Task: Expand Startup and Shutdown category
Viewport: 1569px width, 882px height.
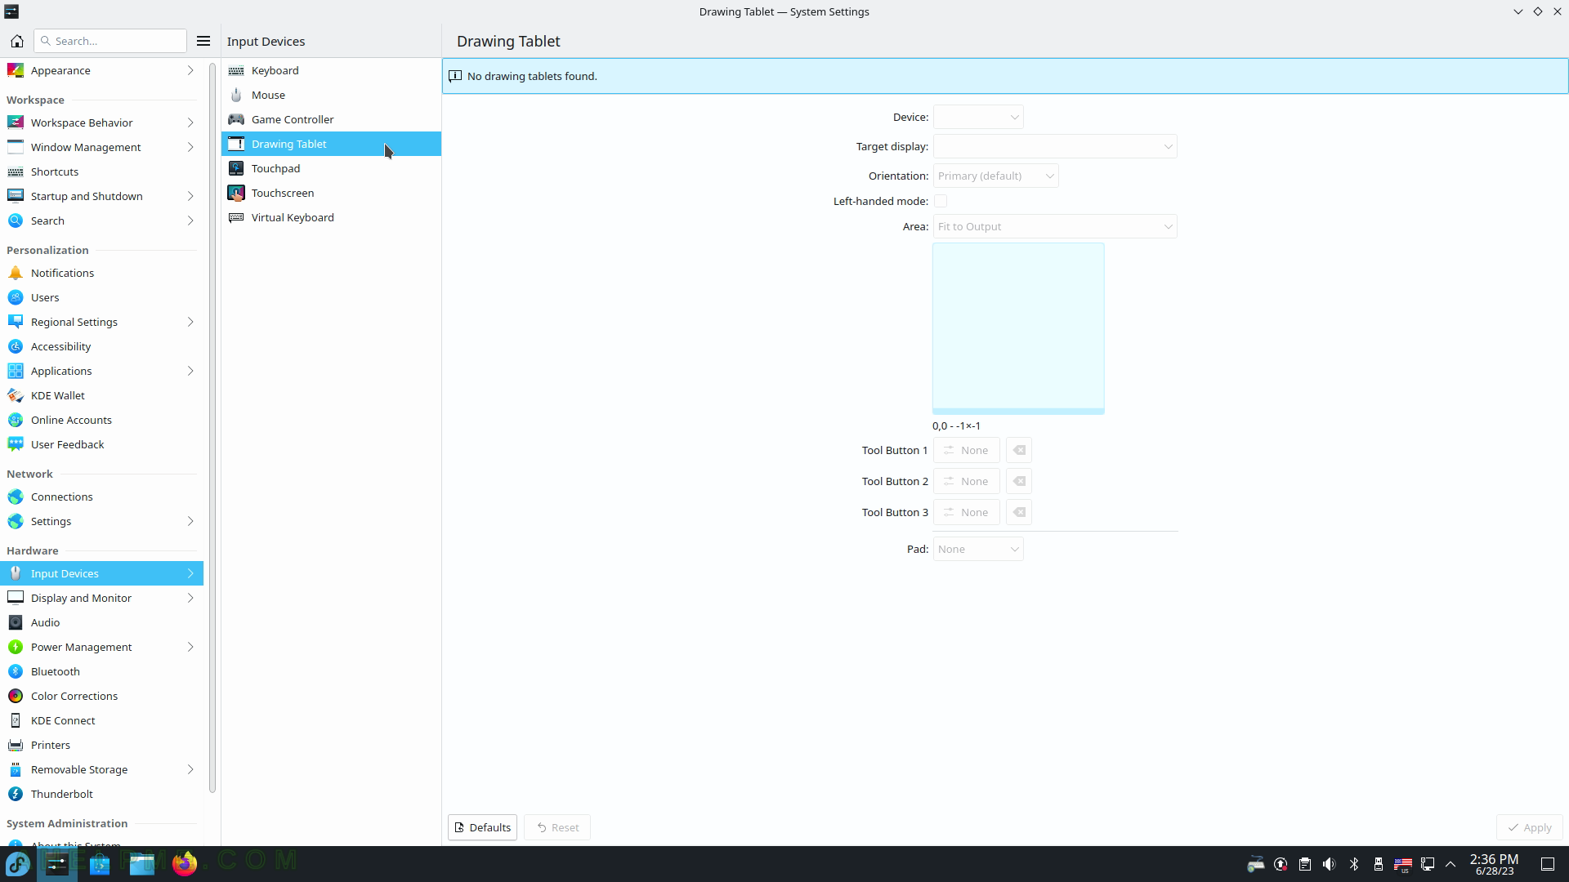Action: 190,196
